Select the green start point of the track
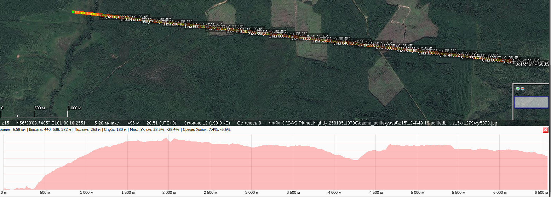The image size is (551, 197). point(73,12)
